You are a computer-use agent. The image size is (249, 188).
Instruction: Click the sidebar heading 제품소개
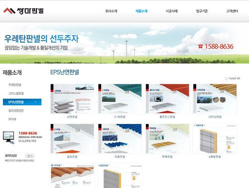pyautogui.click(x=12, y=72)
